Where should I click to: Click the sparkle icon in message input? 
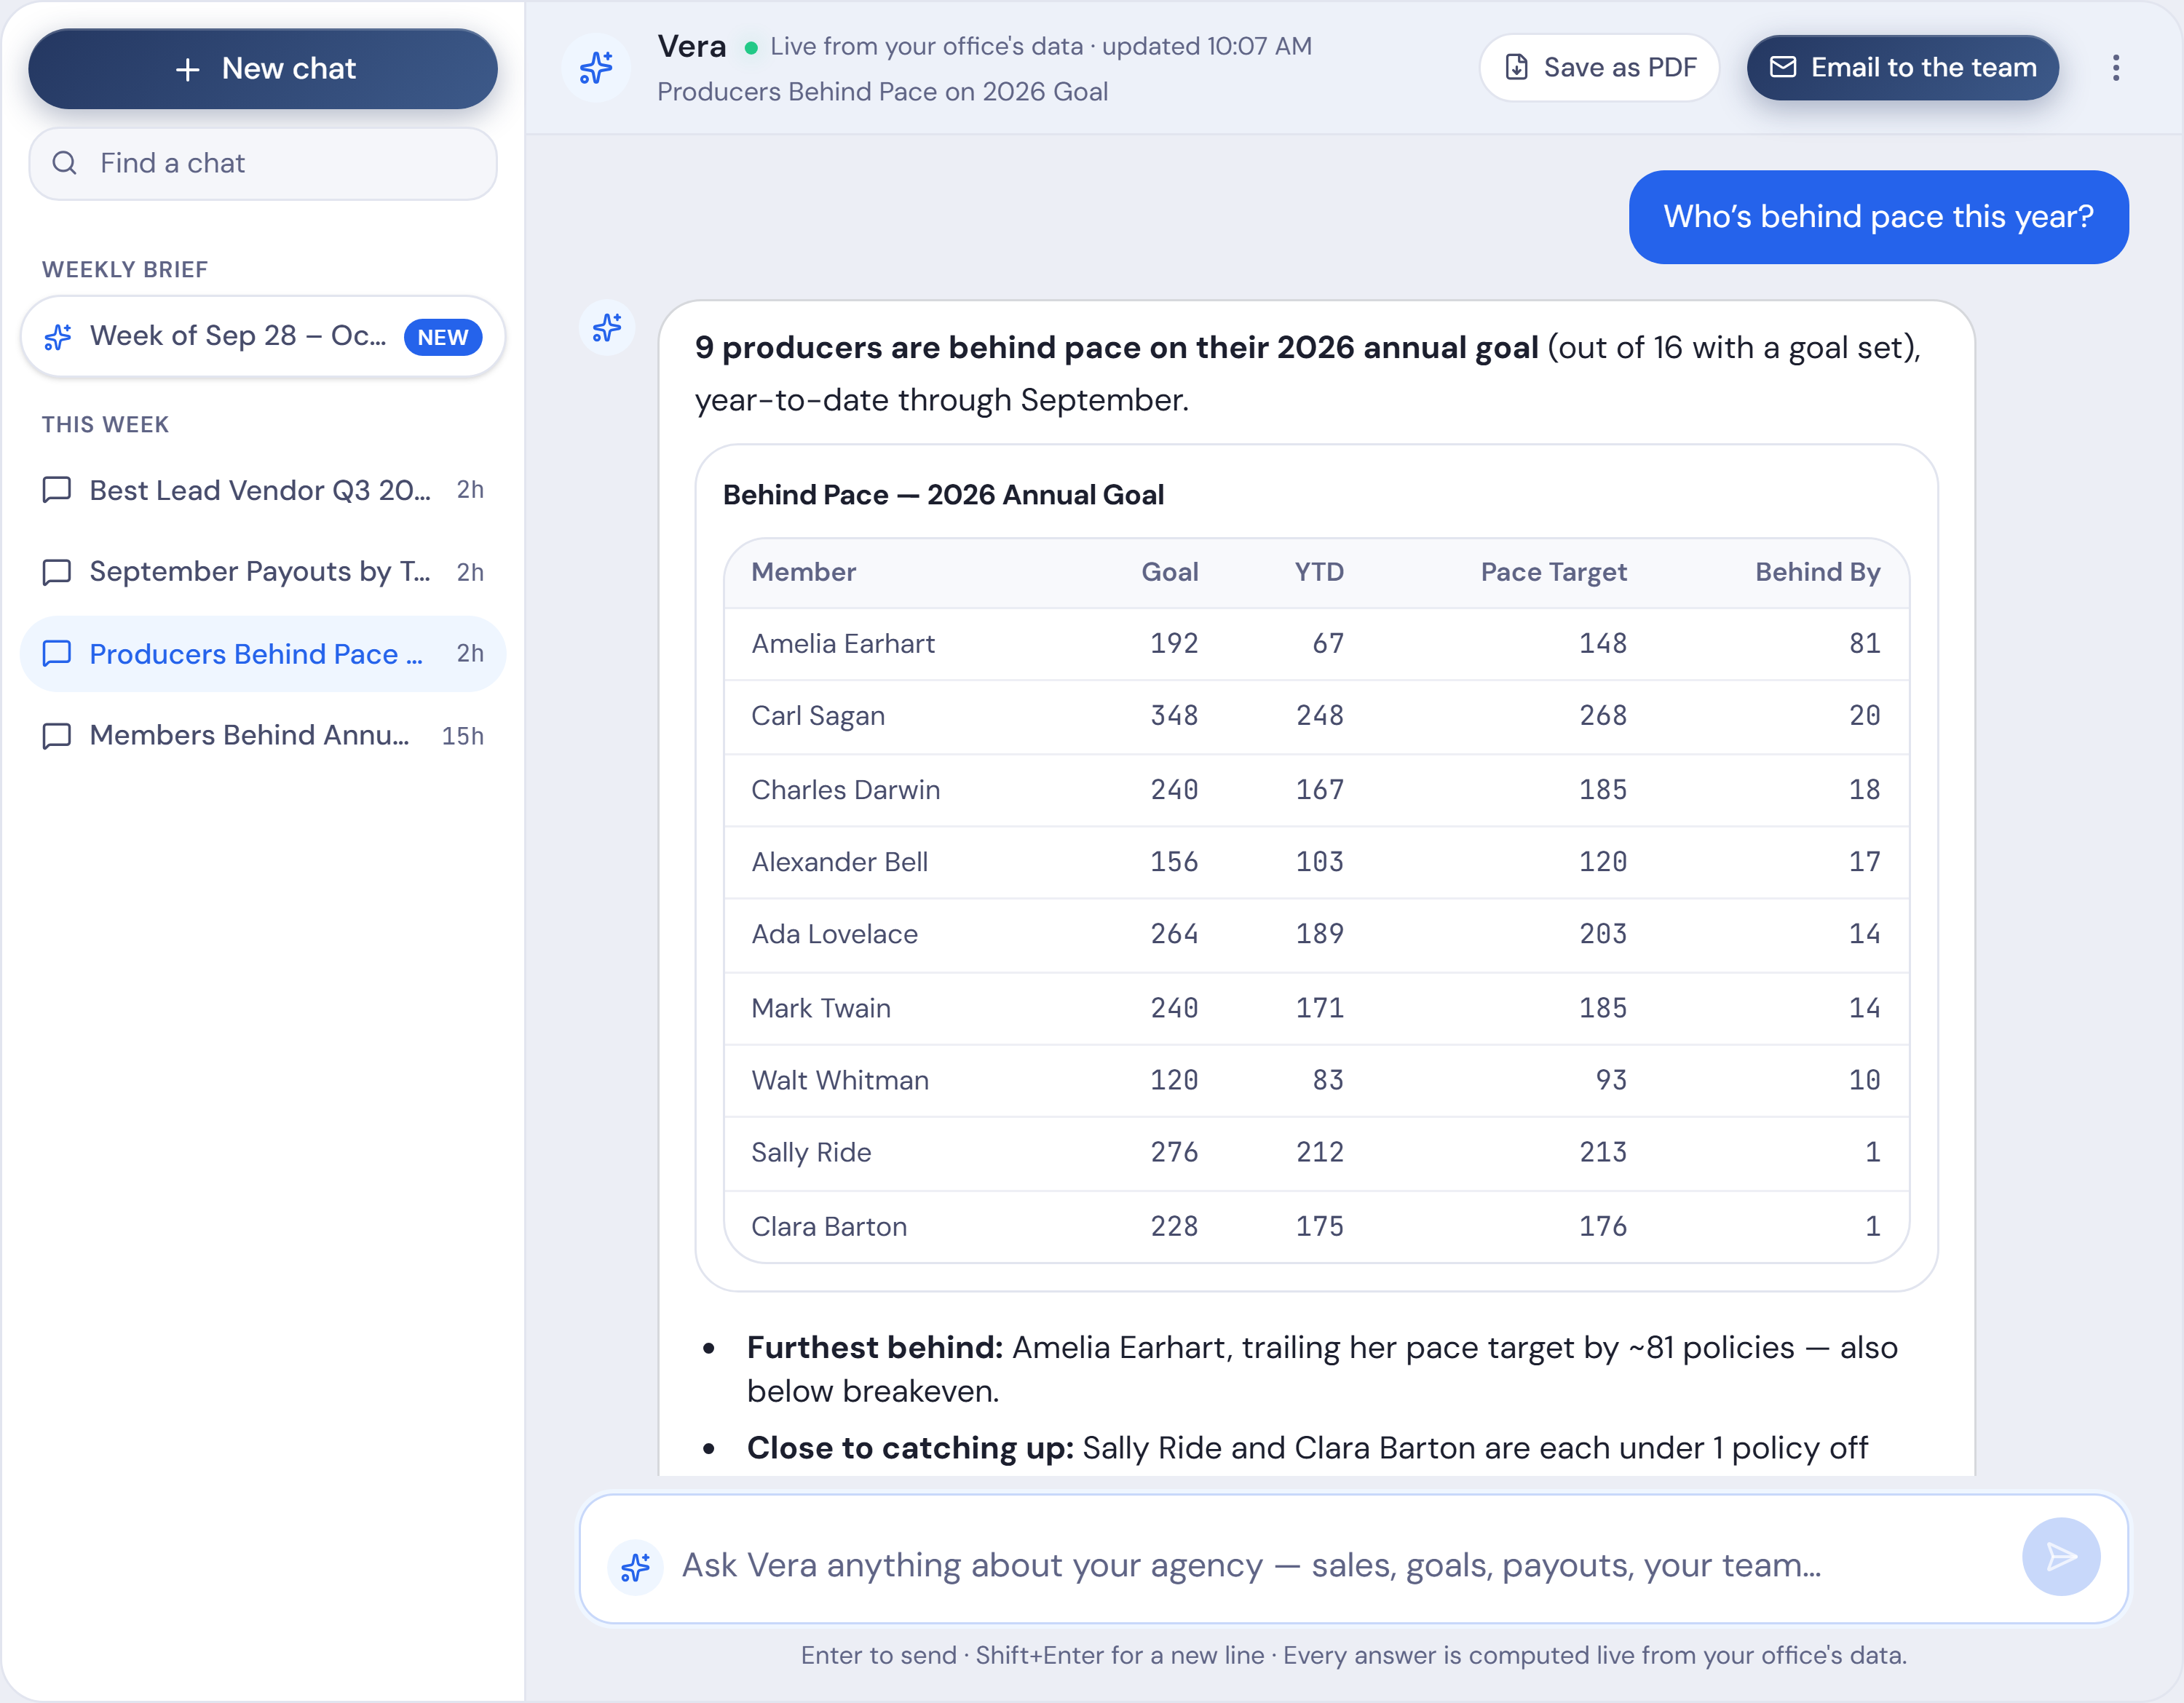[635, 1566]
